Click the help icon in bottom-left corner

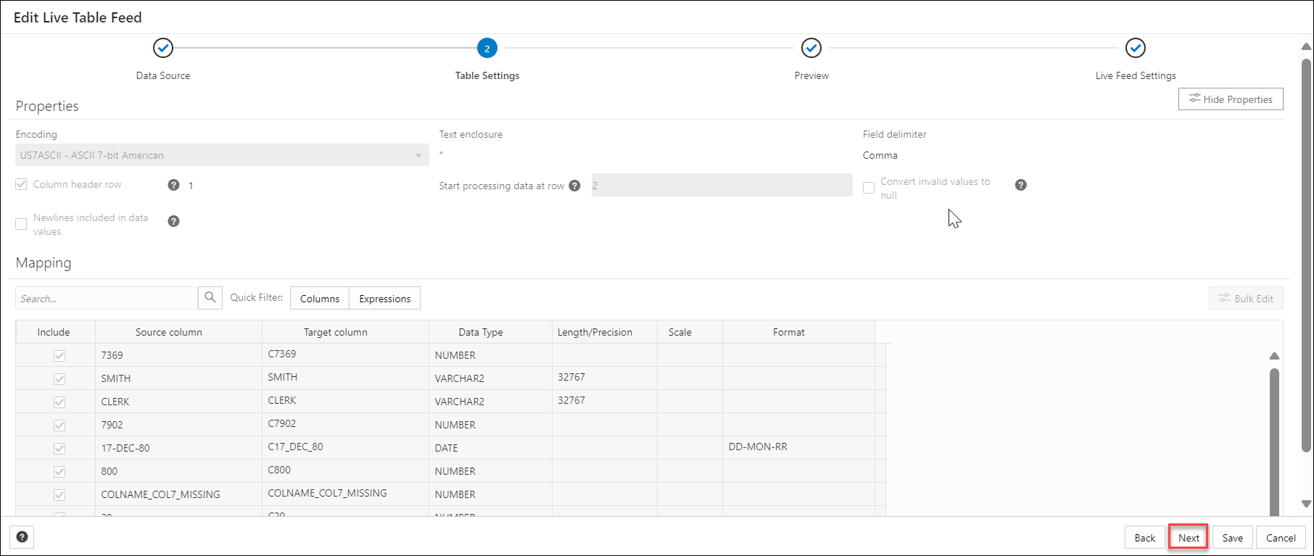(22, 537)
